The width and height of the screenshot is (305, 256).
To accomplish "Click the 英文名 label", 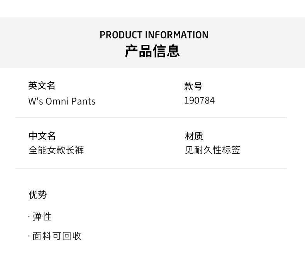I will coord(42,86).
